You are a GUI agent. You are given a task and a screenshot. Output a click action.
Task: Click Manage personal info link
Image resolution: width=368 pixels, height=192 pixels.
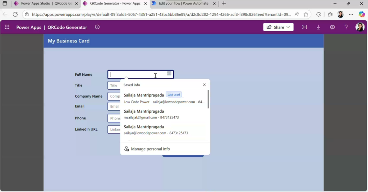coord(150,149)
